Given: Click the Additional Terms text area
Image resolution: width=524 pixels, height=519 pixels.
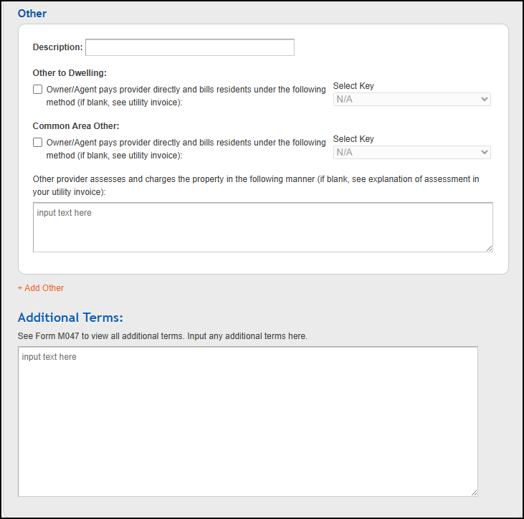Looking at the screenshot, I should [x=247, y=422].
